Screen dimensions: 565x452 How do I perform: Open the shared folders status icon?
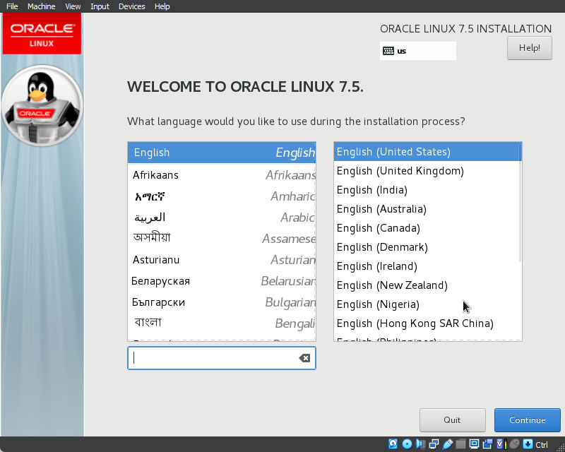[460, 444]
